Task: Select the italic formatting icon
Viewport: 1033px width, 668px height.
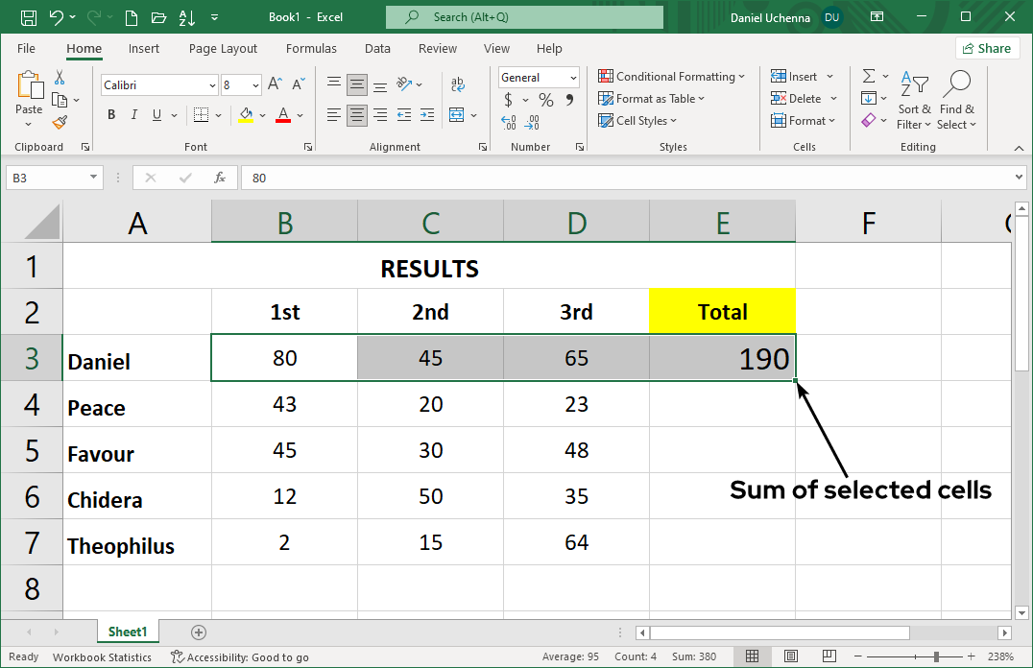Action: pyautogui.click(x=133, y=114)
